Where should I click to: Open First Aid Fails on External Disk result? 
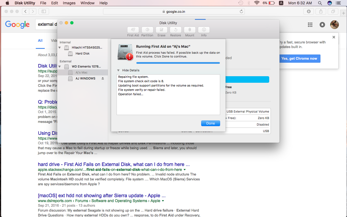114,164
